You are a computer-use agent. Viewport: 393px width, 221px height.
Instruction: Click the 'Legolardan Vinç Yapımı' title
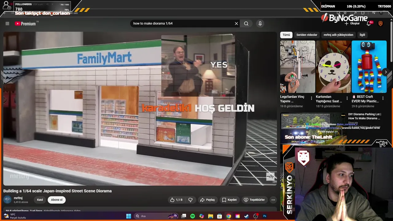292,99
